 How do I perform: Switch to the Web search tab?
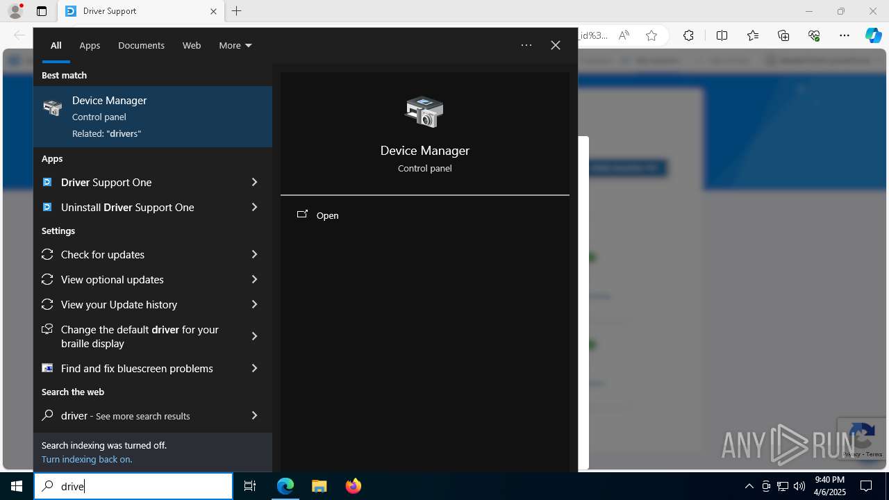pos(192,45)
